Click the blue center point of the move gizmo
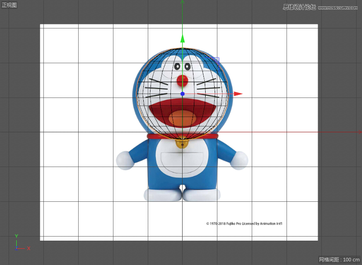362x265 pixels. [x=183, y=94]
